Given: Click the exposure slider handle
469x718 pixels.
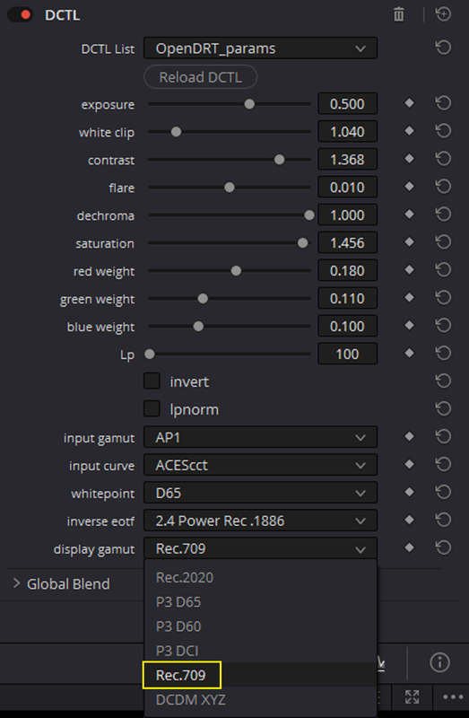Looking at the screenshot, I should pyautogui.click(x=249, y=104).
